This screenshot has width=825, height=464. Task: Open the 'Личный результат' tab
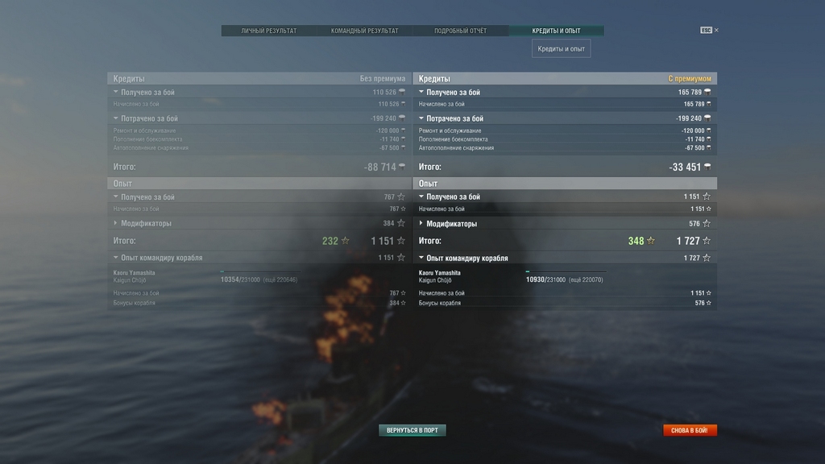(x=269, y=31)
